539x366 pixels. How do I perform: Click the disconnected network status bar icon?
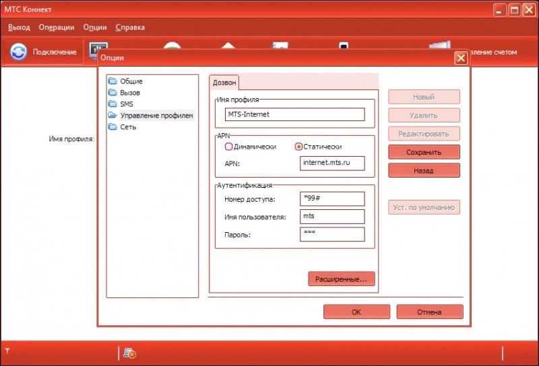coord(129,353)
